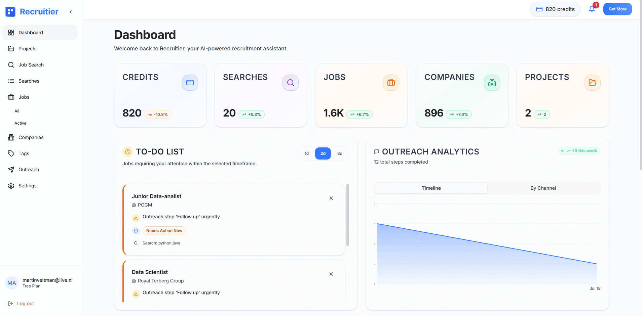Click the notification bell showing 1 alert
The height and width of the screenshot is (316, 642).
(592, 8)
